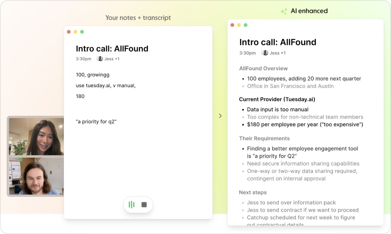391x234 pixels.
Task: Click Jess's avatar in the notes window
Action: tap(100, 58)
